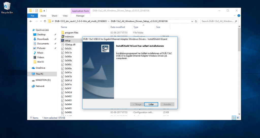Select Quick access in navigation pane
260x138 pixels.
[42, 30]
